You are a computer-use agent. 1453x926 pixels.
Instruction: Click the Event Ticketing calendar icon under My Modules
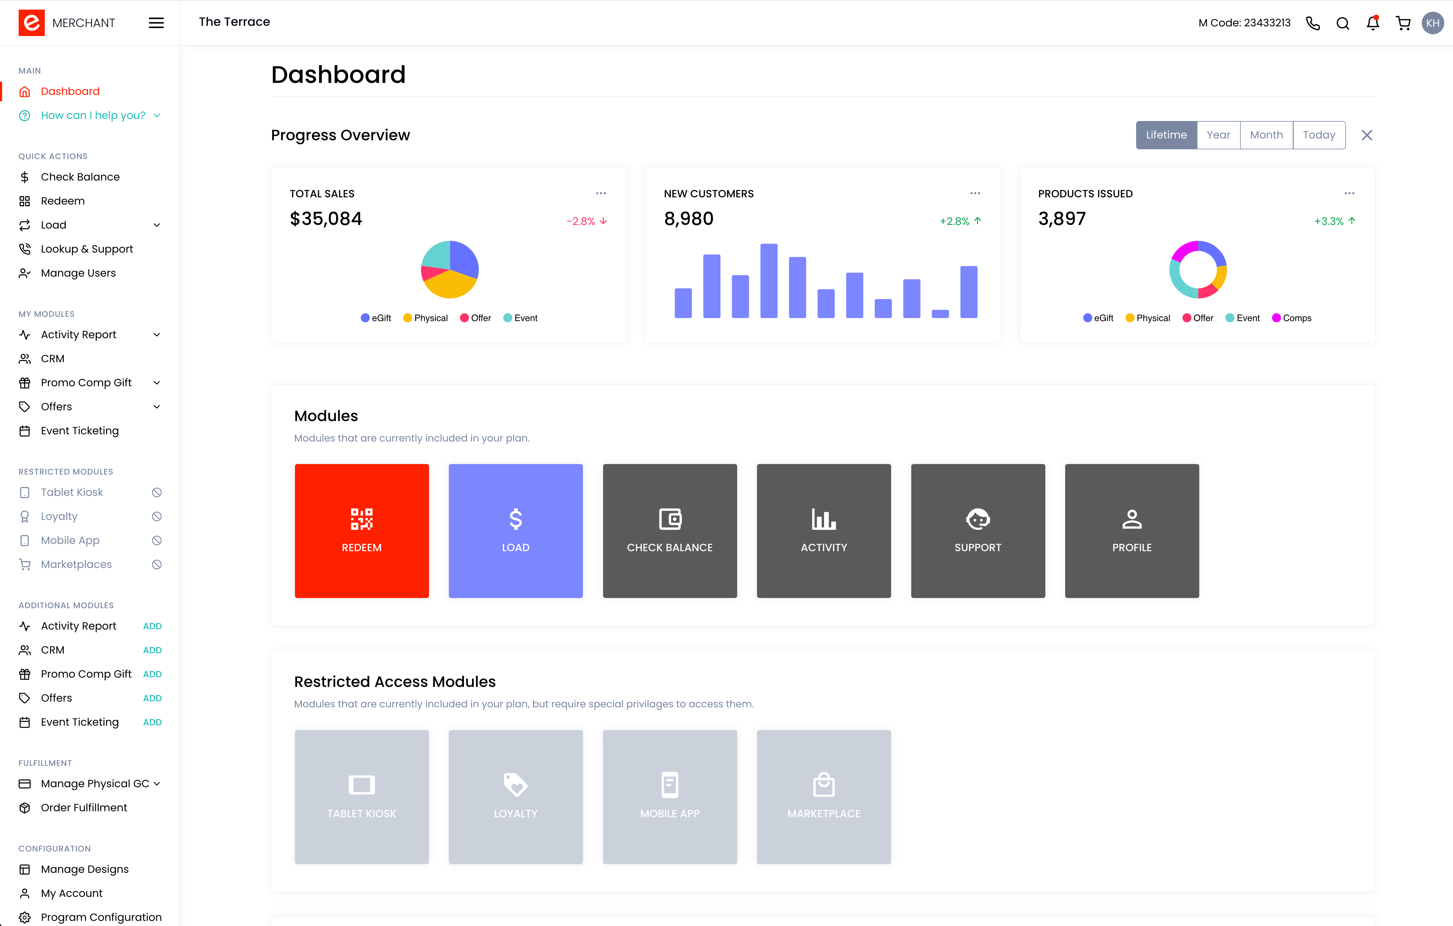[25, 431]
